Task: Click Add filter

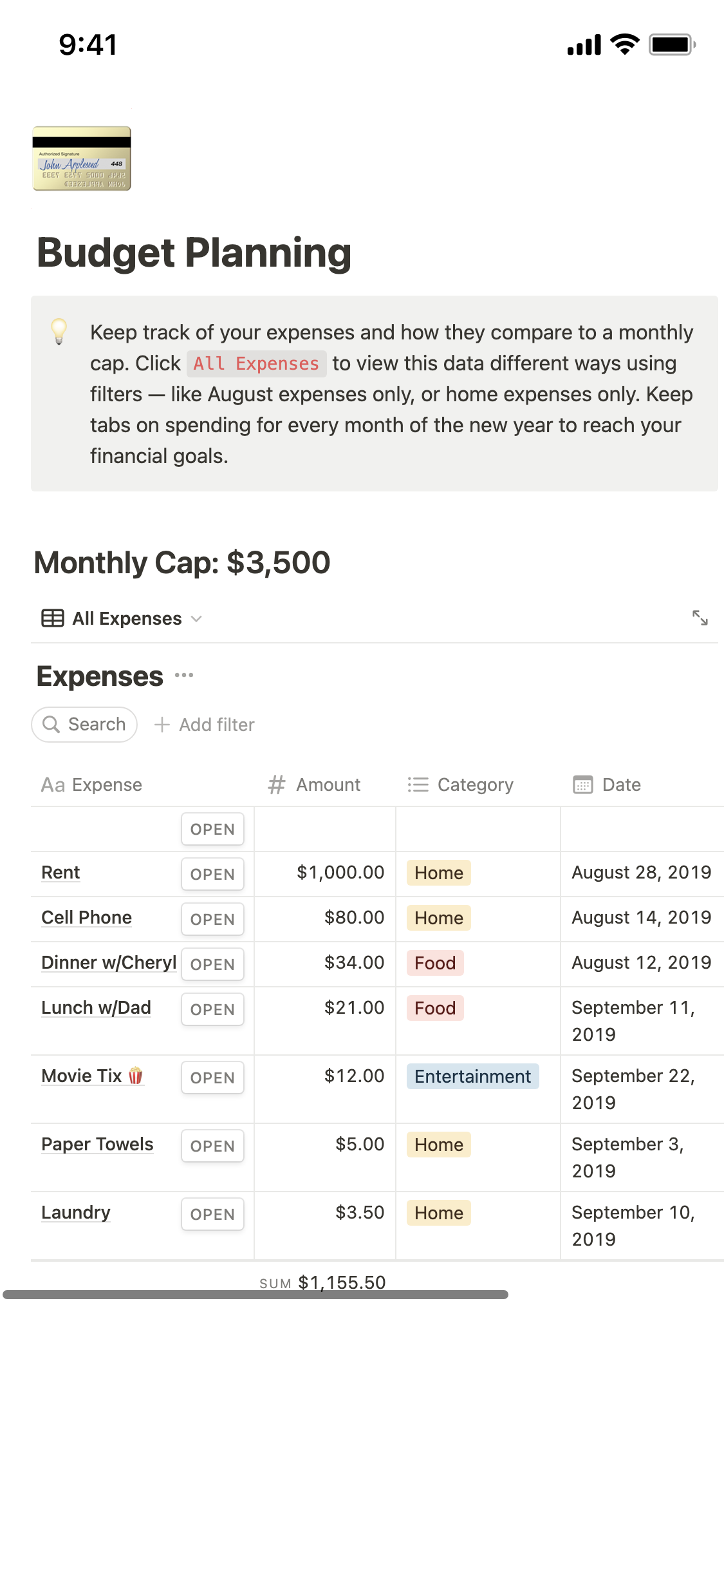Action: [x=205, y=724]
